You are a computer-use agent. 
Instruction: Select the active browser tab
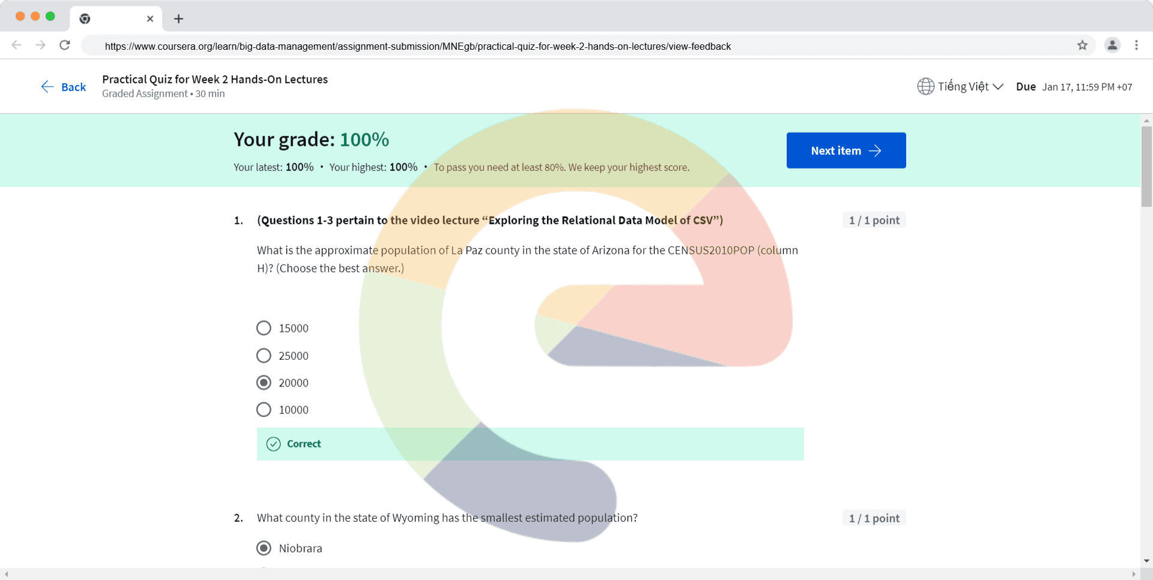pos(116,19)
